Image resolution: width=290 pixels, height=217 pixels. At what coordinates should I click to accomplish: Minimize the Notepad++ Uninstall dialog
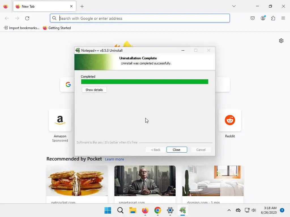click(183, 50)
